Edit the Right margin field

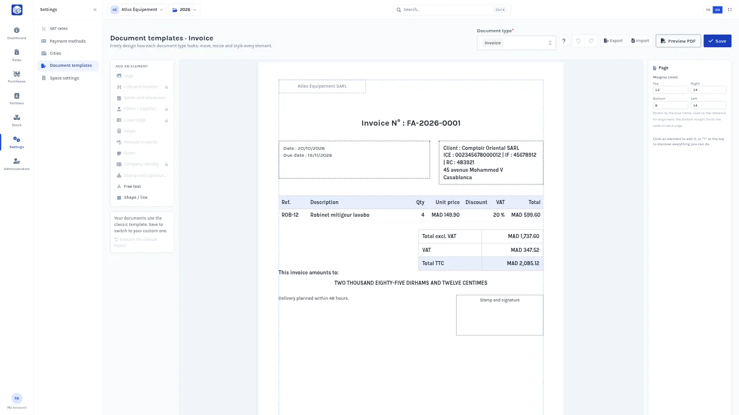708,90
